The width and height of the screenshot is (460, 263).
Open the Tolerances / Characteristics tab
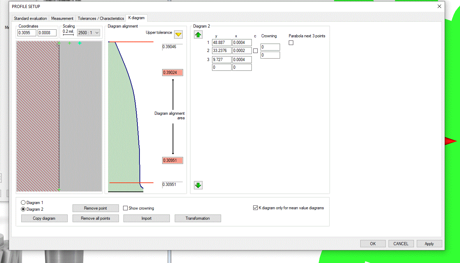pos(101,18)
